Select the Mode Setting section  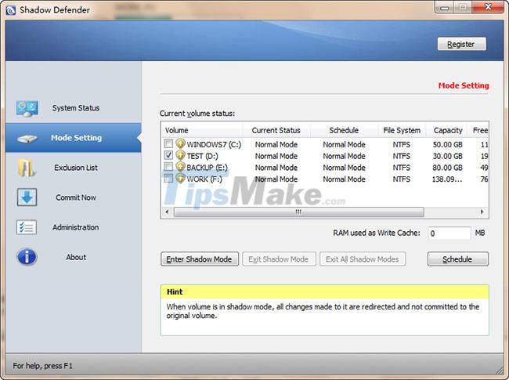pyautogui.click(x=74, y=138)
